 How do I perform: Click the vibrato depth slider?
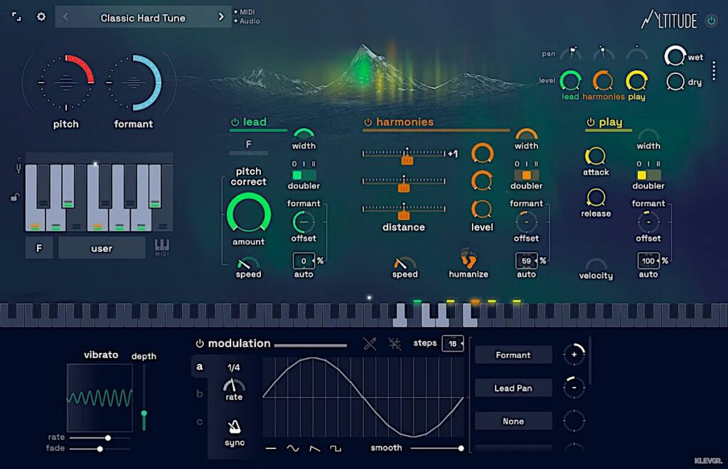pos(144,397)
